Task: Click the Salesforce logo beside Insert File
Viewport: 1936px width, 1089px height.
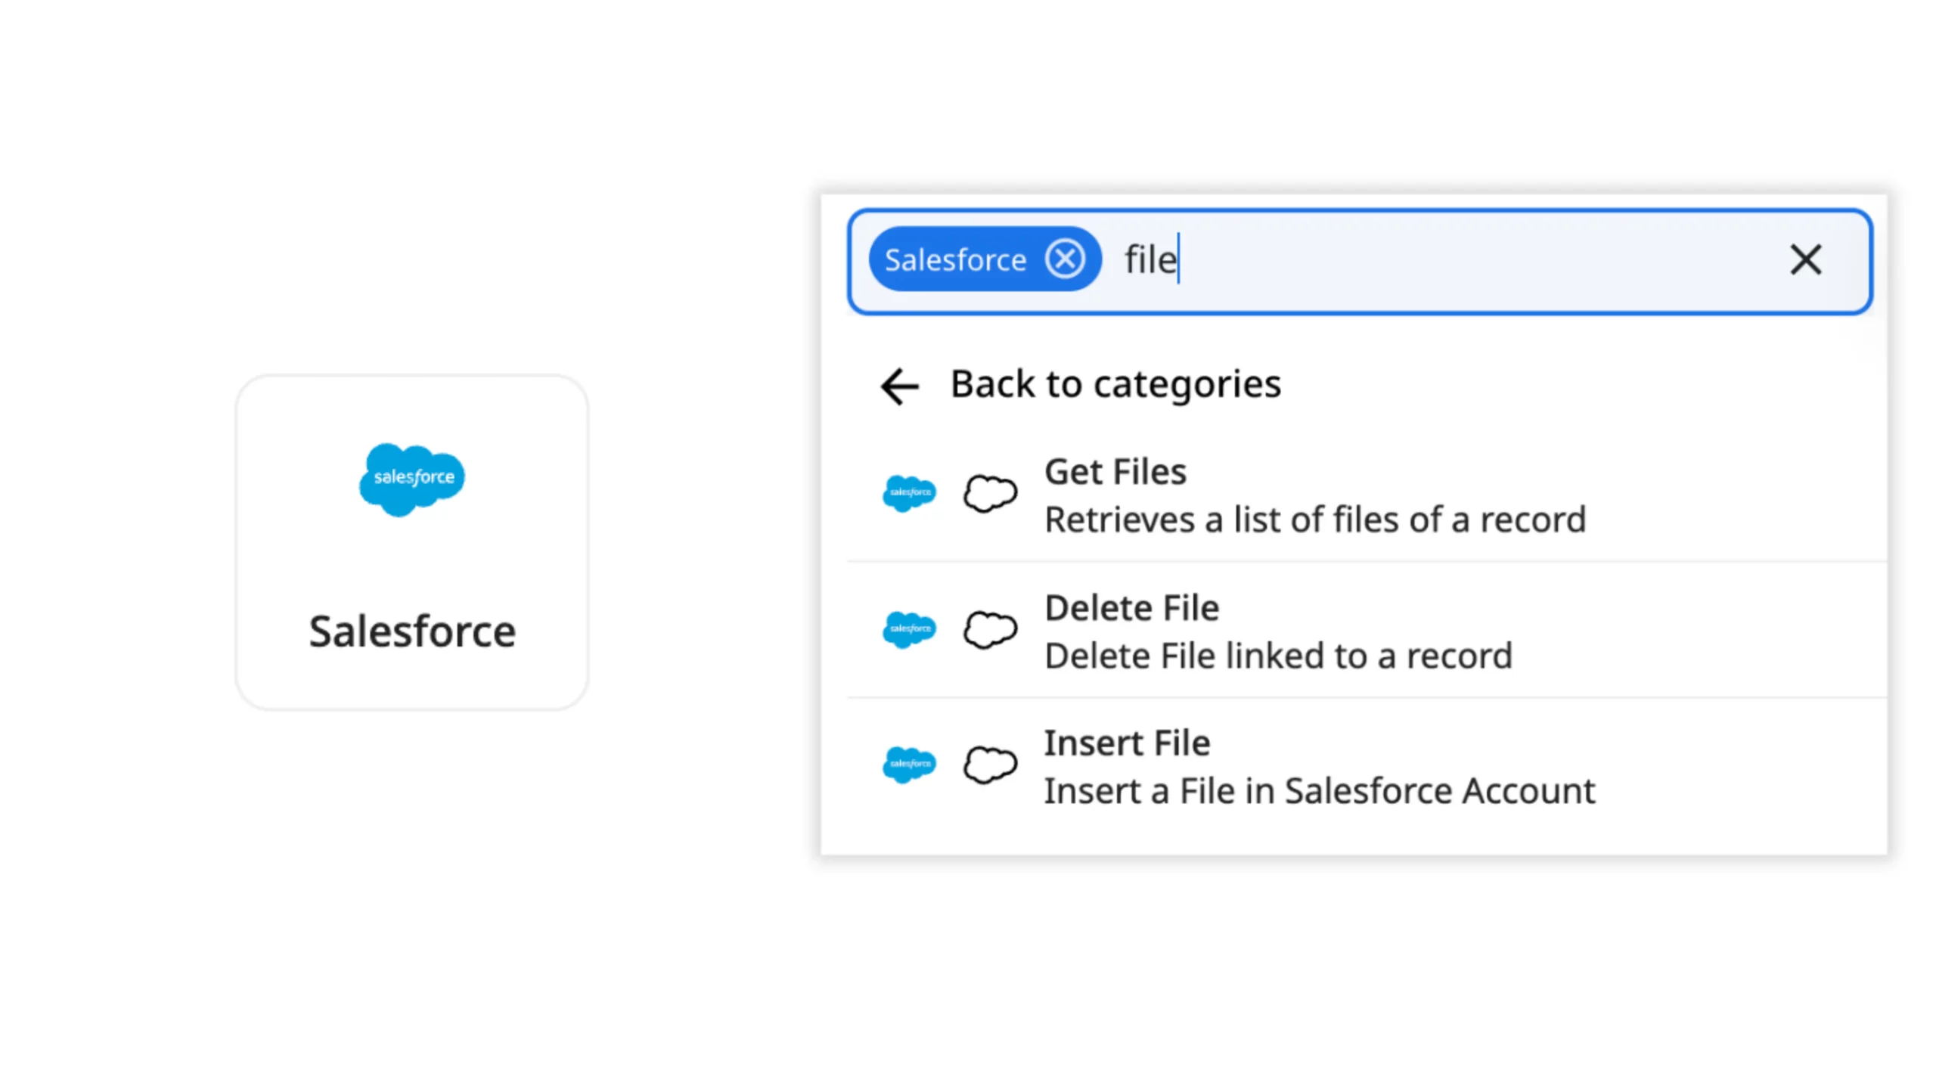Action: pyautogui.click(x=909, y=765)
